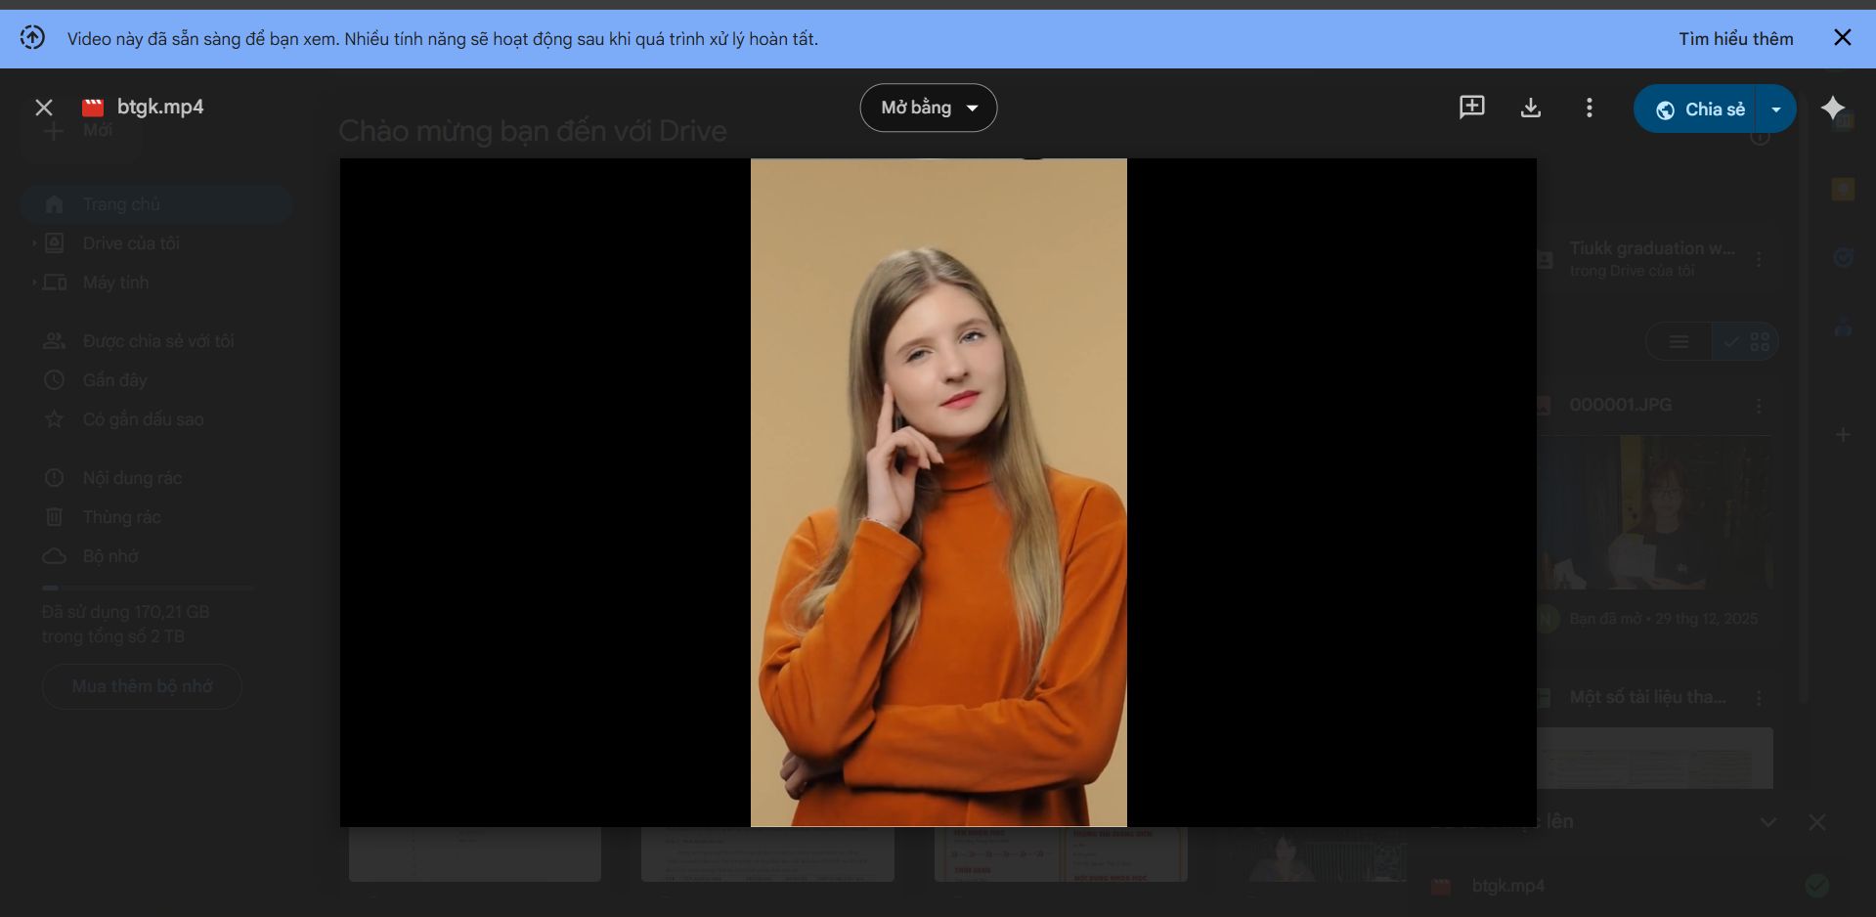1876x917 pixels.
Task: Dismiss the blue notification banner
Action: (x=1843, y=37)
